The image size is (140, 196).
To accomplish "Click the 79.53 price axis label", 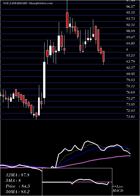I will coord(130,80).
